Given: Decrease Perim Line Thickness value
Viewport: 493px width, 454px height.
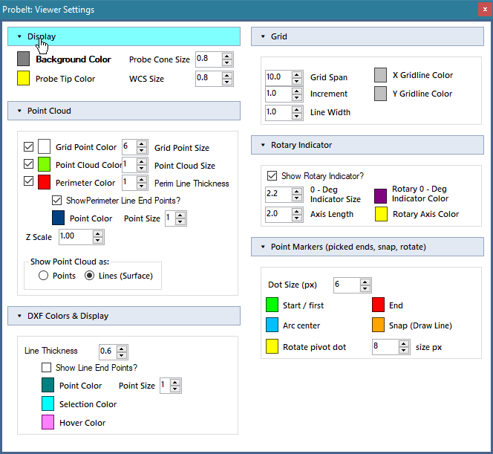Looking at the screenshot, I should (x=142, y=187).
